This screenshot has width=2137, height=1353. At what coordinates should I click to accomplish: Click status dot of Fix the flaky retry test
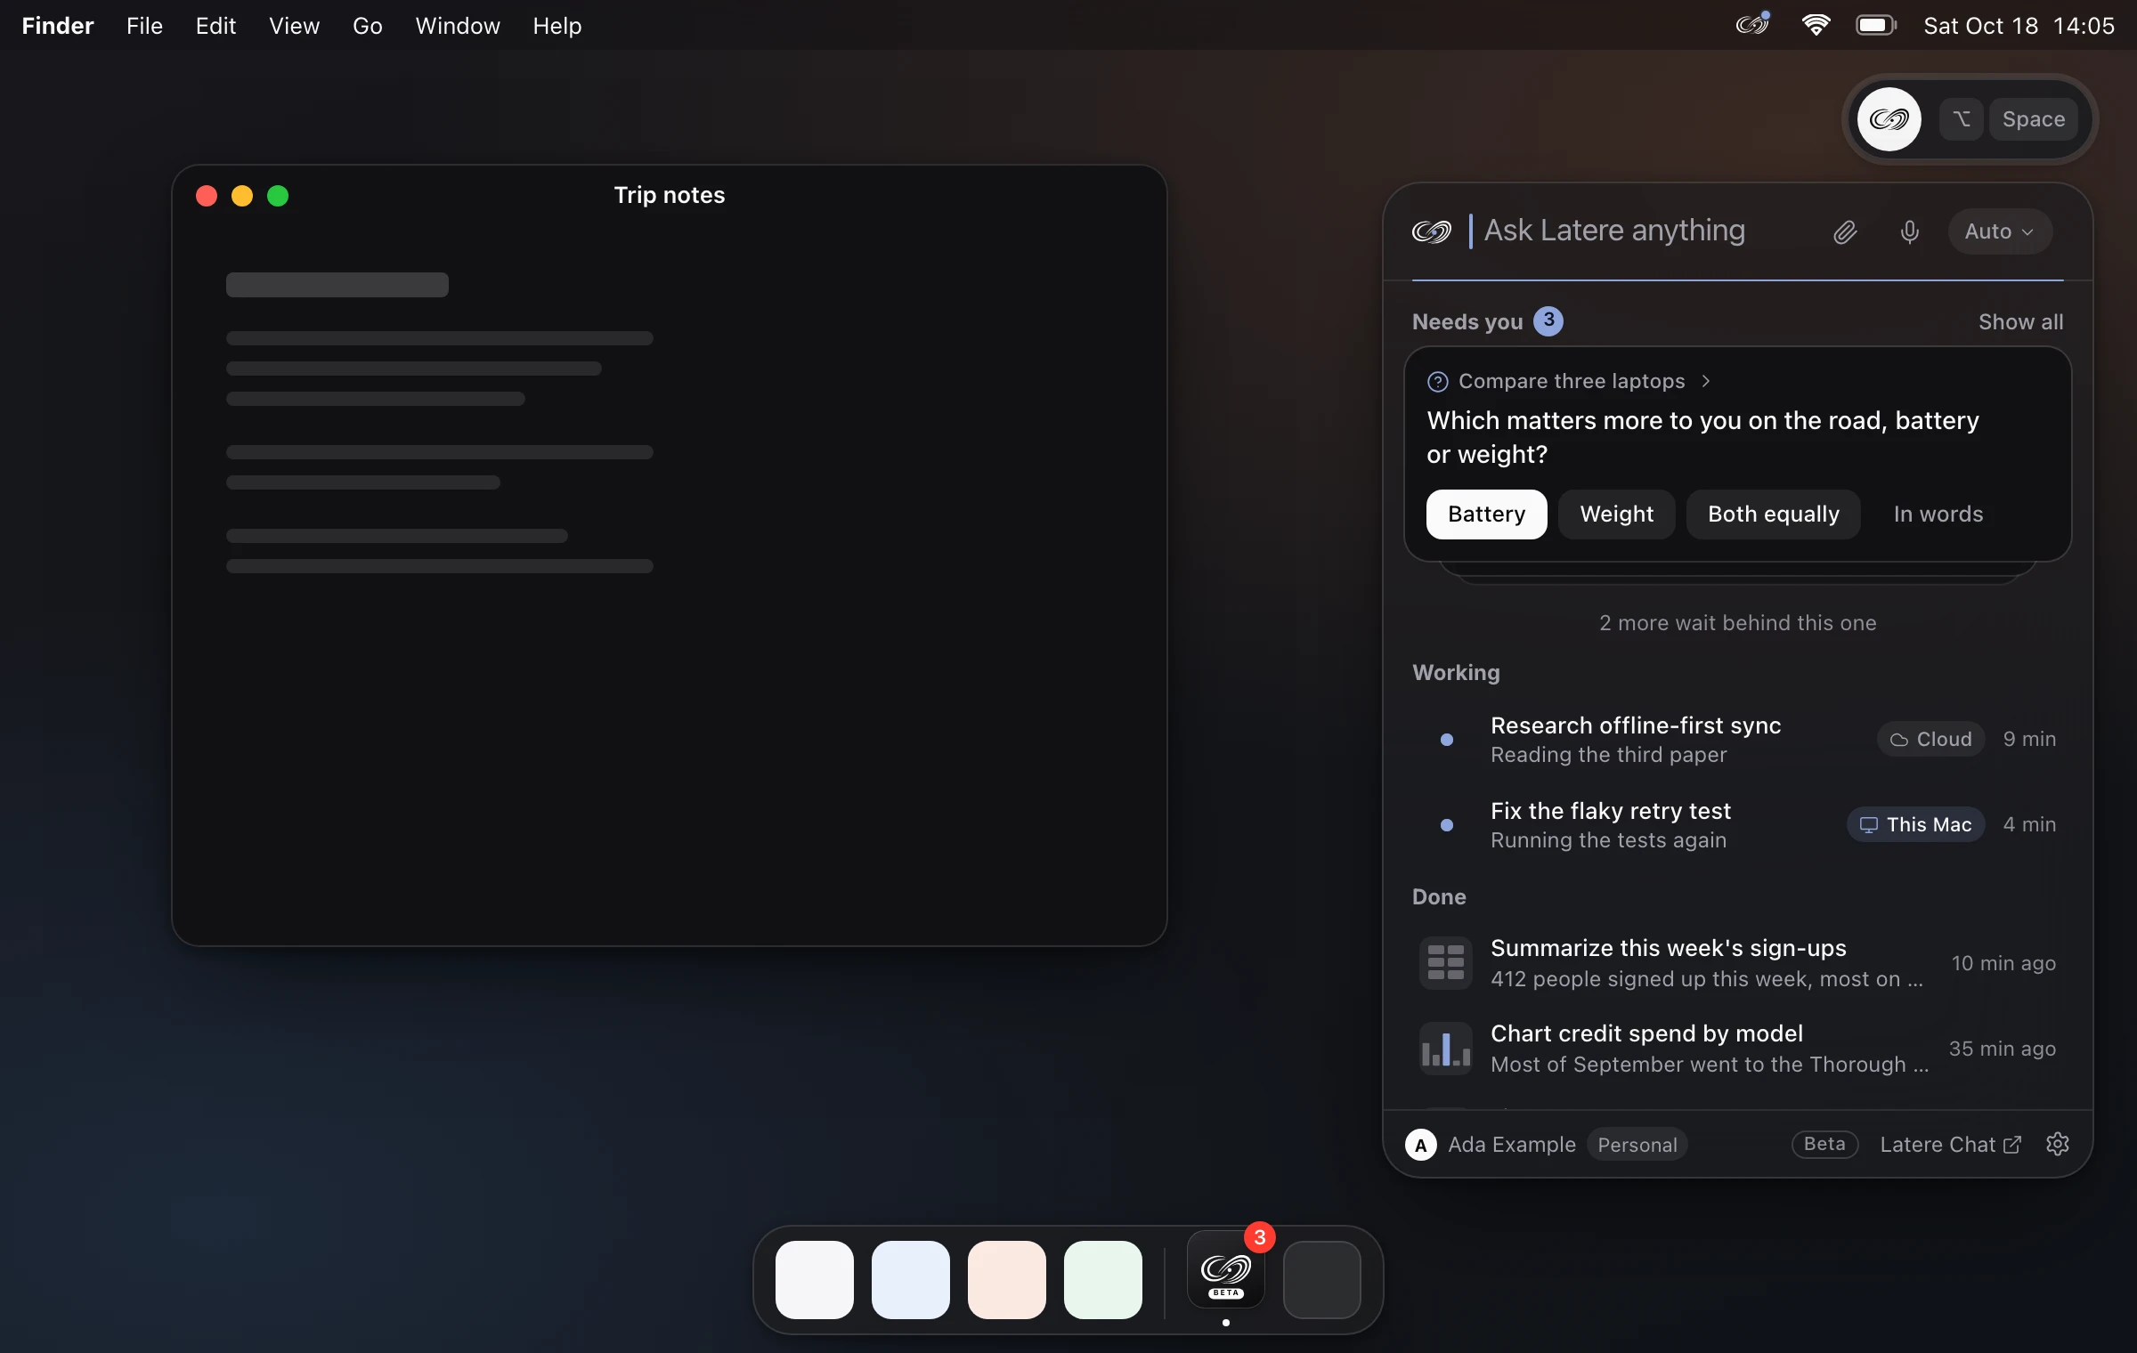[1447, 825]
